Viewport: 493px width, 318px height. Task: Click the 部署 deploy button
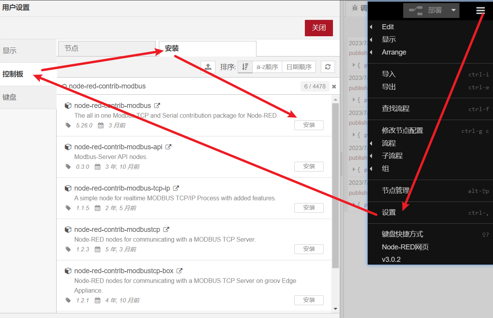click(x=426, y=11)
